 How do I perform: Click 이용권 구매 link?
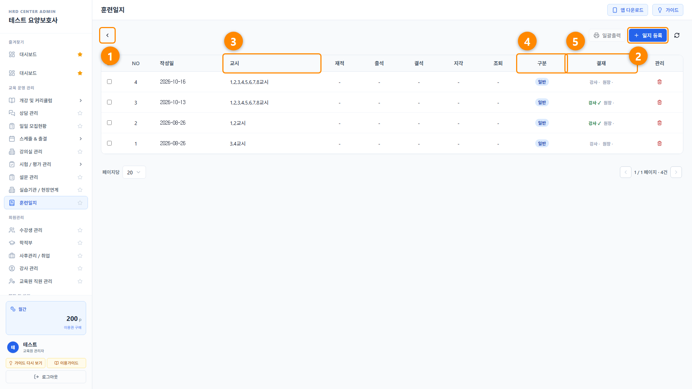(72, 327)
